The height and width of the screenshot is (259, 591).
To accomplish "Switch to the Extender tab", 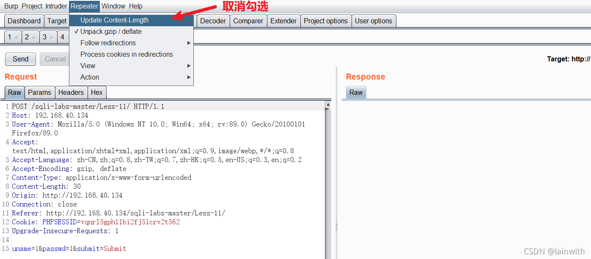I will click(x=283, y=21).
